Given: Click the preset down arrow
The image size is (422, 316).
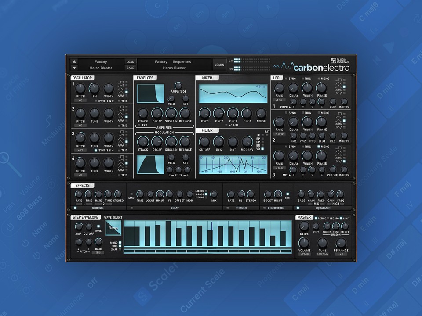Looking at the screenshot, I should pos(73,69).
